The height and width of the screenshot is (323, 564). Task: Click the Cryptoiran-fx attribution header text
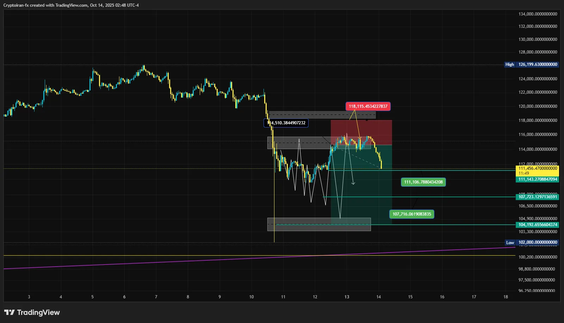point(71,5)
